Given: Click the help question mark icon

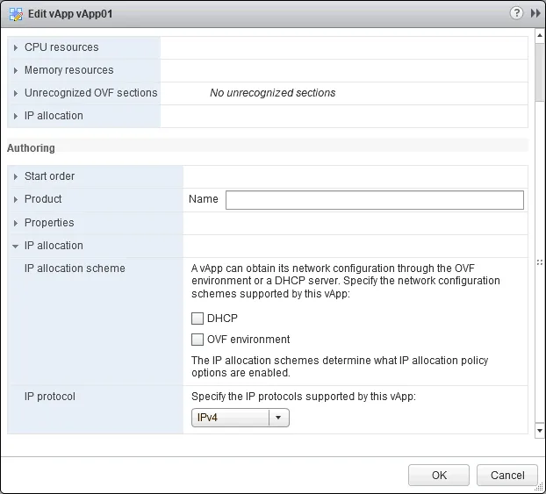Looking at the screenshot, I should (x=518, y=13).
